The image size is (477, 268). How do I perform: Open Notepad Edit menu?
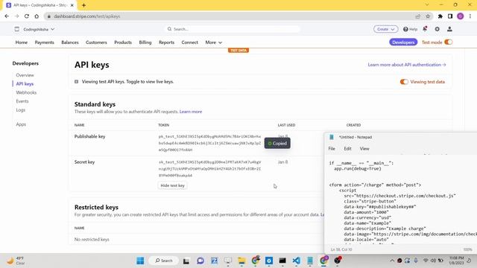(347, 149)
